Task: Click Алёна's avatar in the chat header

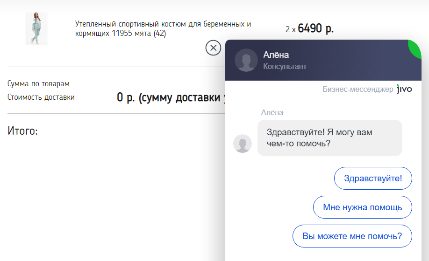Action: tap(246, 60)
